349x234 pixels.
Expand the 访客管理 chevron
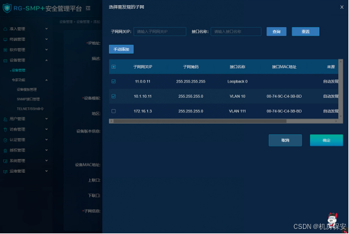coord(47,129)
